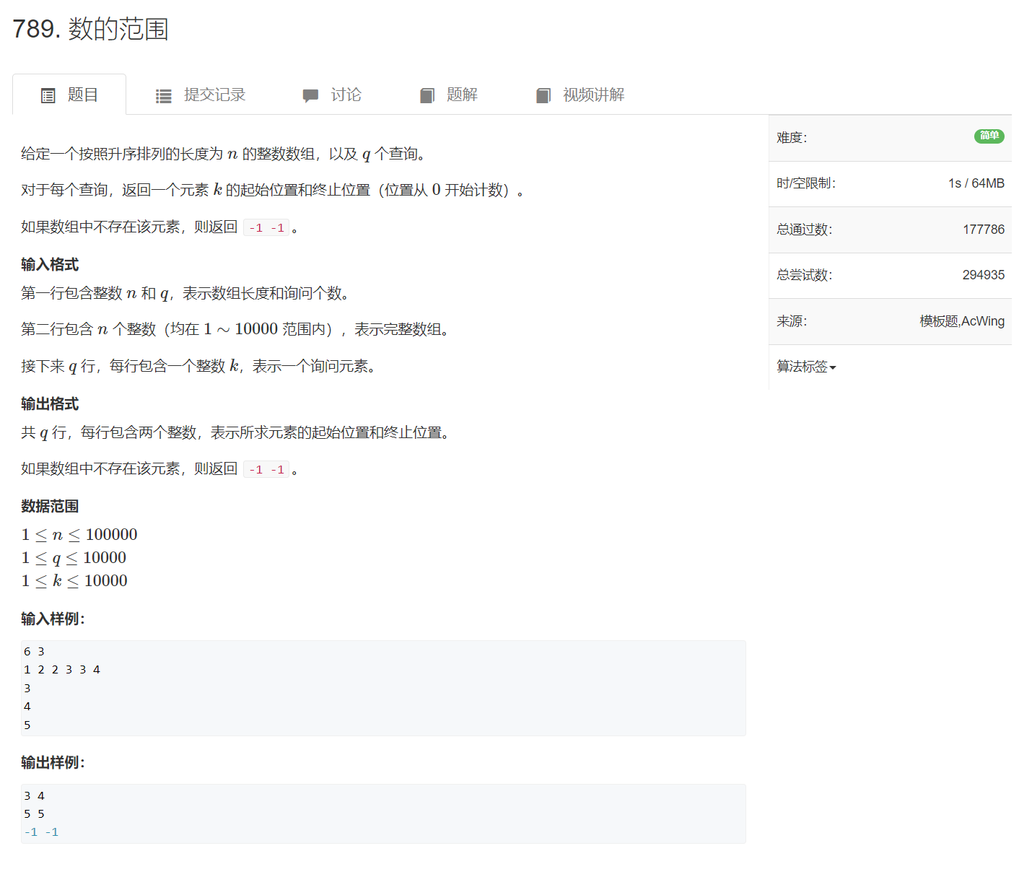
Task: Select the 题目 tab label
Action: click(83, 95)
